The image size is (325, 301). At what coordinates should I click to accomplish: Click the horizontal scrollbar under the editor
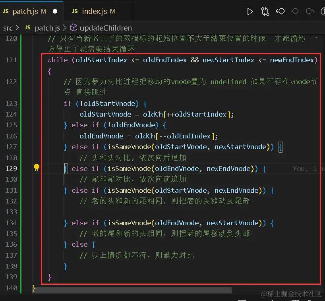[x=132, y=290]
